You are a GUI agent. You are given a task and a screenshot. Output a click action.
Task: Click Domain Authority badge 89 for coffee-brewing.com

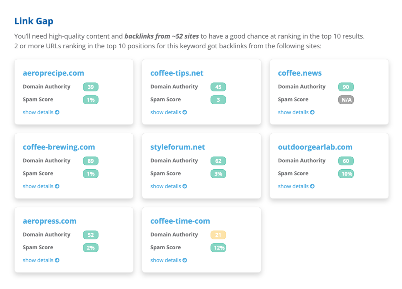(x=91, y=161)
